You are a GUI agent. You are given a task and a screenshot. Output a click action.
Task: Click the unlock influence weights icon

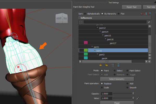pos(106,65)
